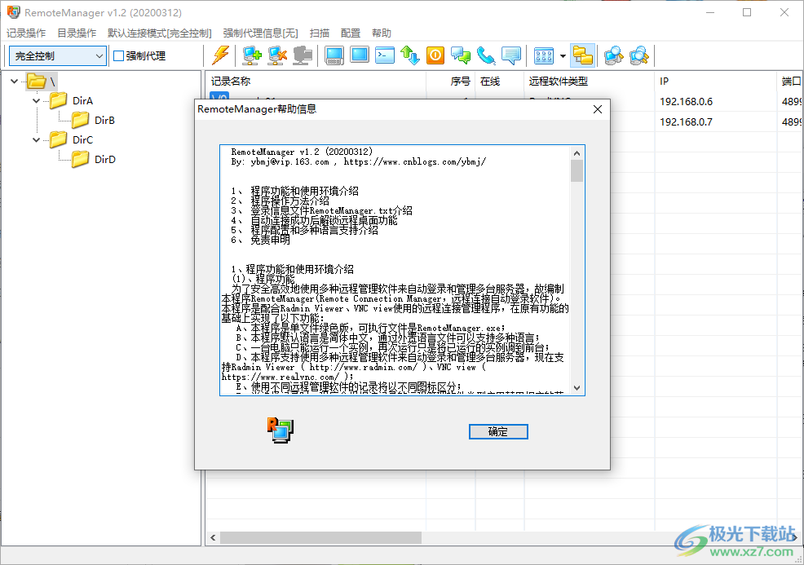Click the grid view mode icon

pyautogui.click(x=544, y=55)
